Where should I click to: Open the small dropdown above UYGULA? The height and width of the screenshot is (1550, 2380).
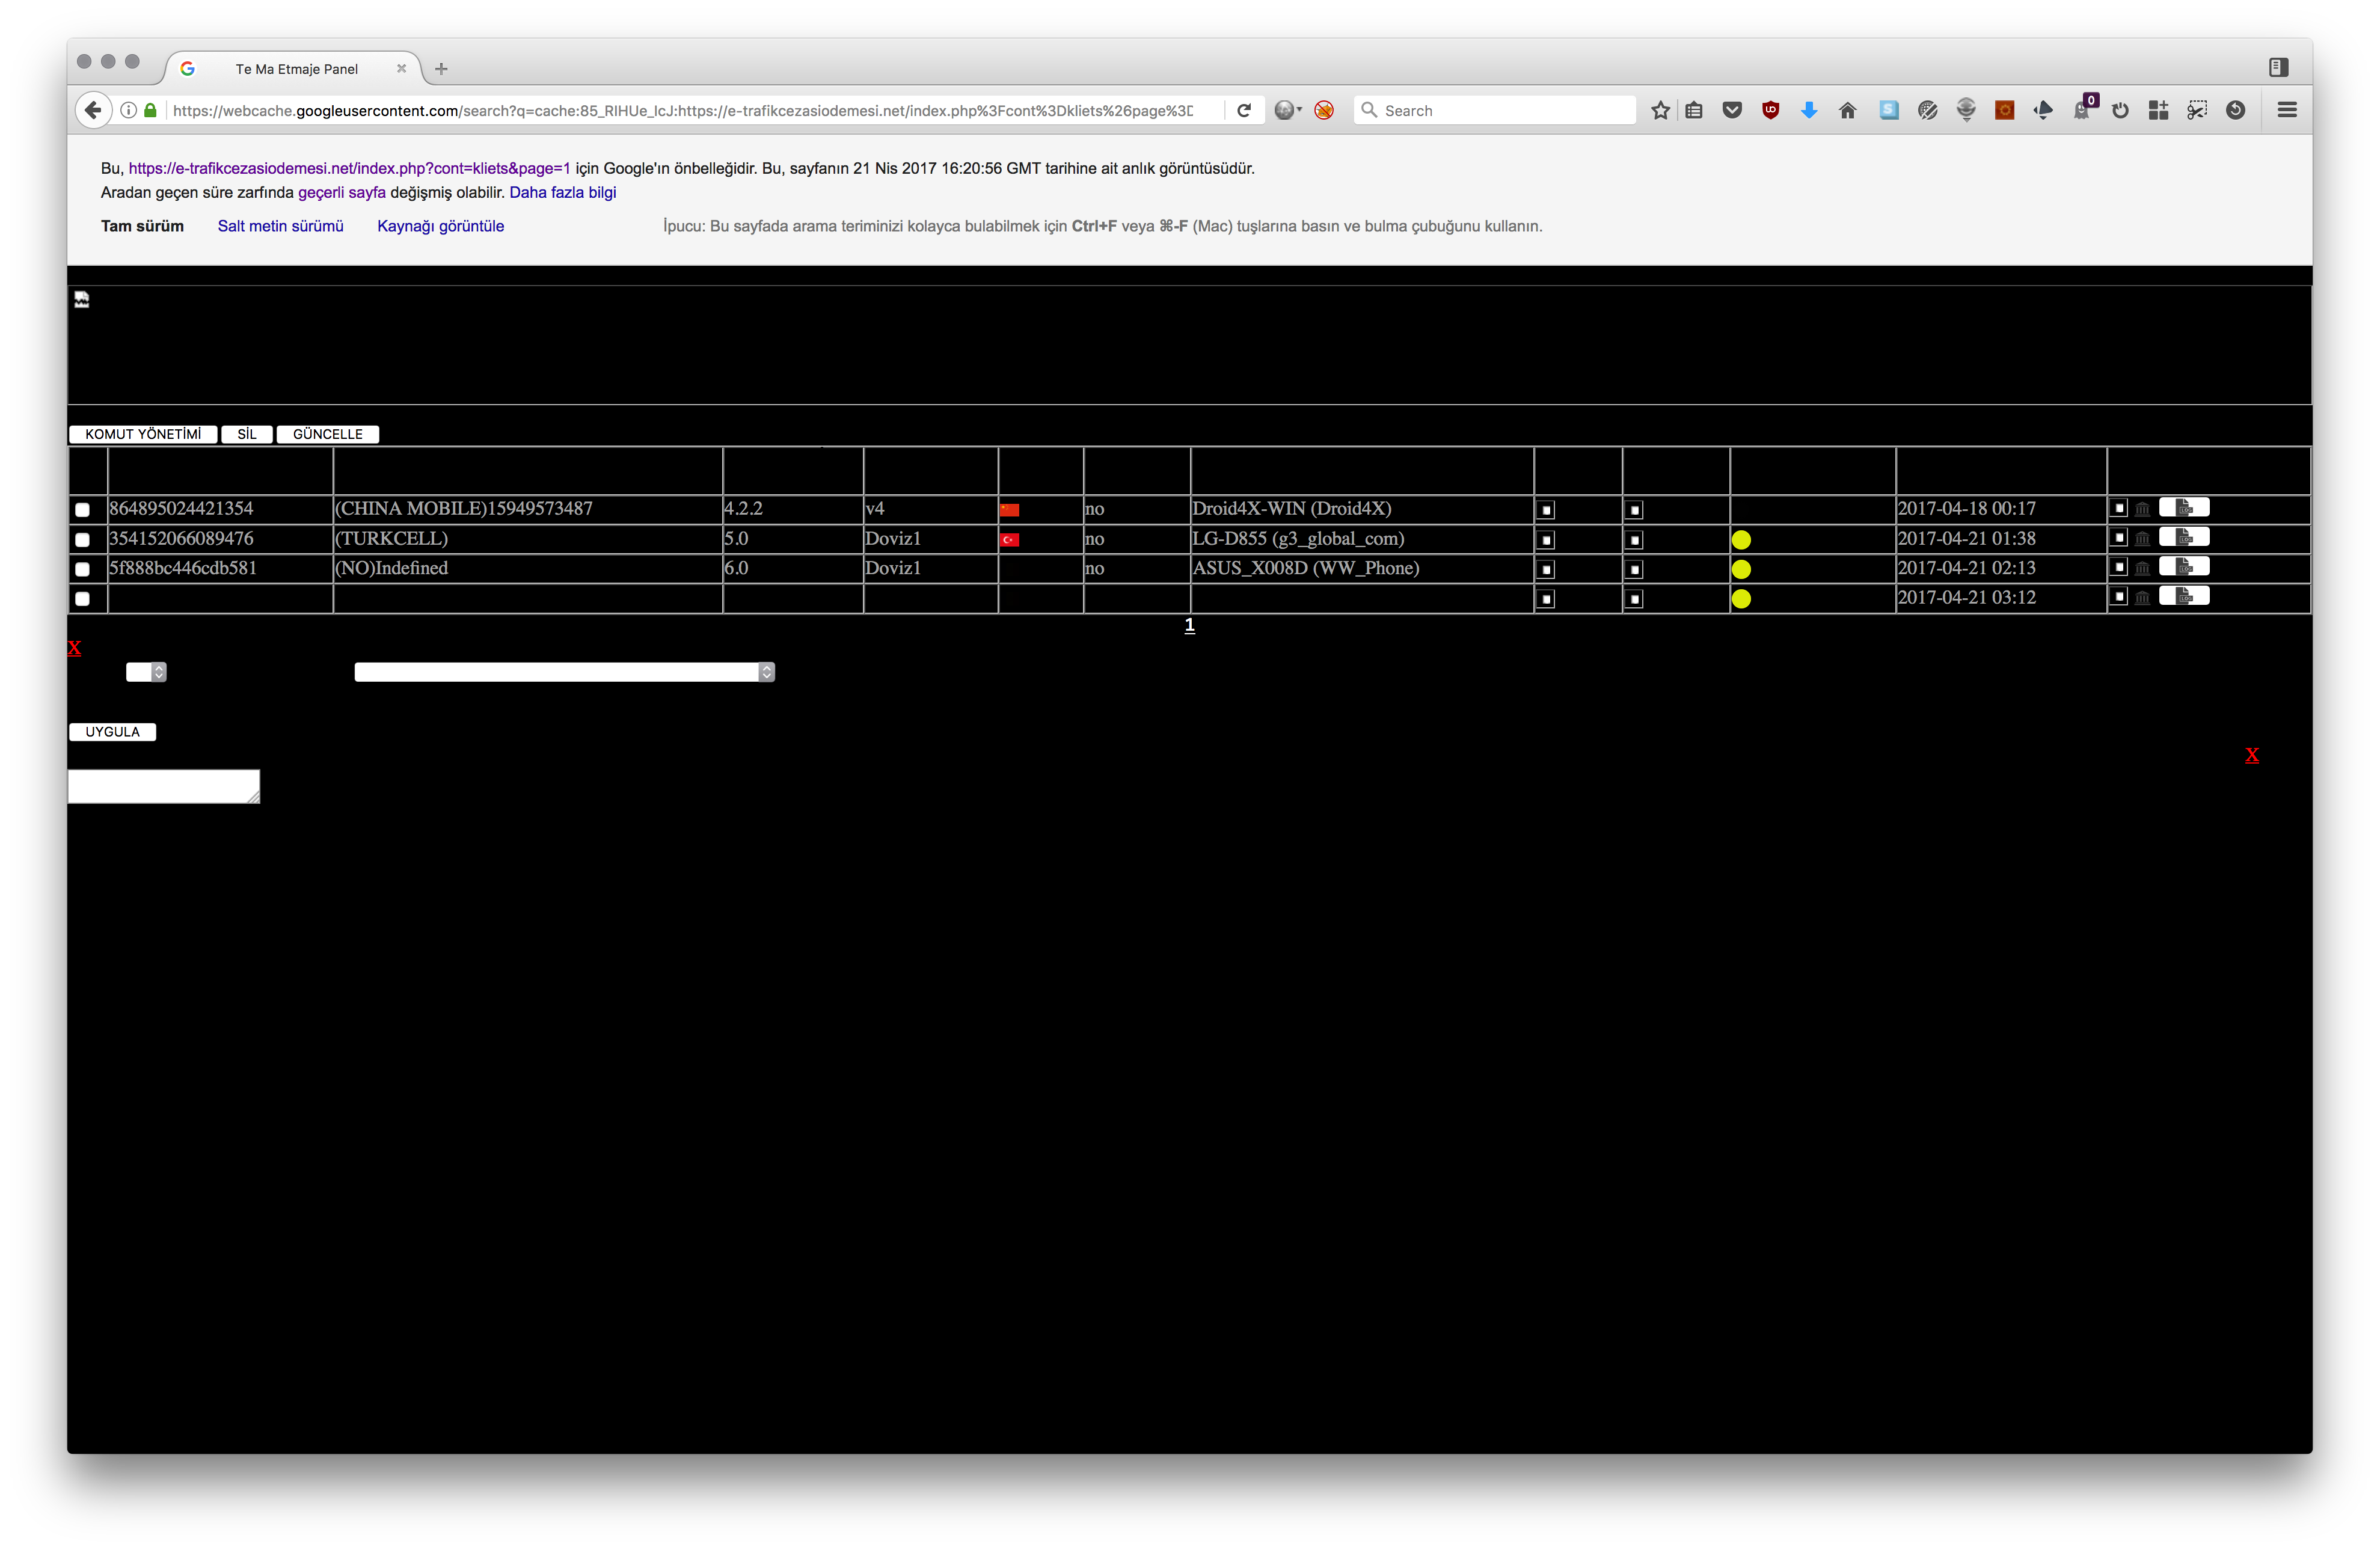point(146,672)
